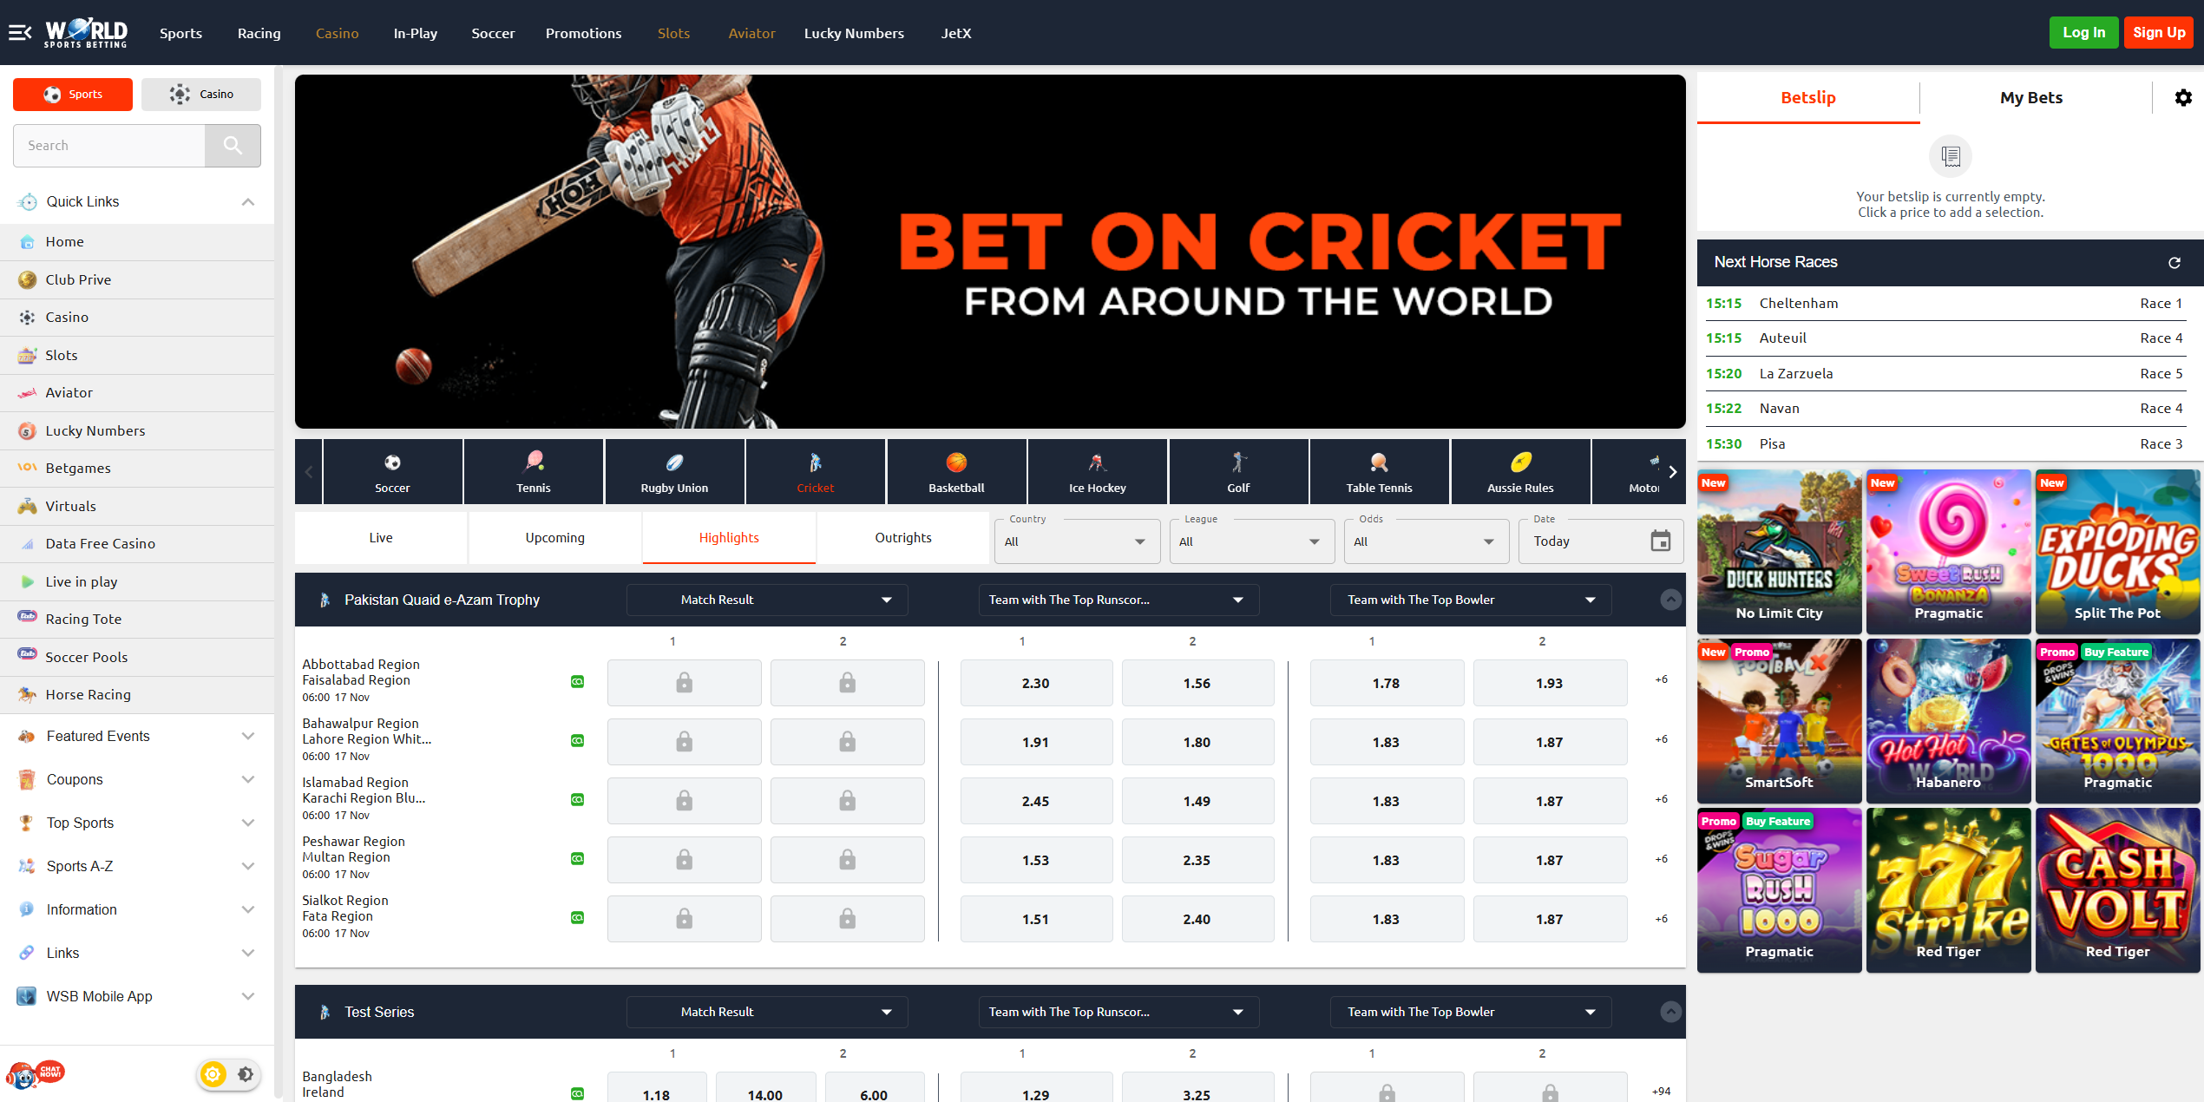Open Basketball highlights via the basketball icon
The height and width of the screenshot is (1102, 2204).
[x=956, y=462]
